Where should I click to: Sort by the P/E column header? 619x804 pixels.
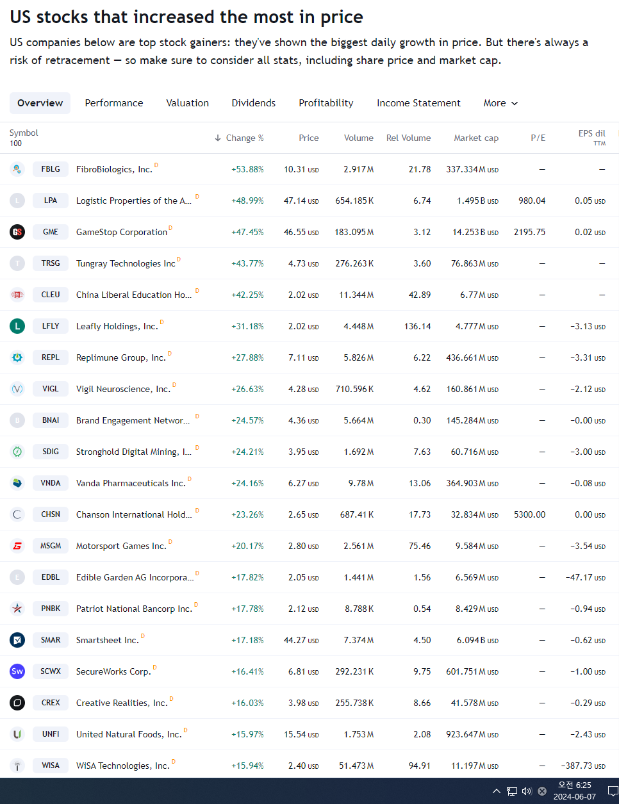coord(538,138)
